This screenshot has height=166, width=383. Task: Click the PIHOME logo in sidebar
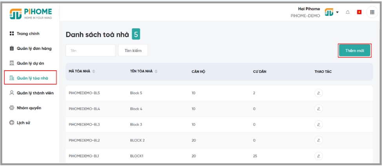[x=31, y=14]
